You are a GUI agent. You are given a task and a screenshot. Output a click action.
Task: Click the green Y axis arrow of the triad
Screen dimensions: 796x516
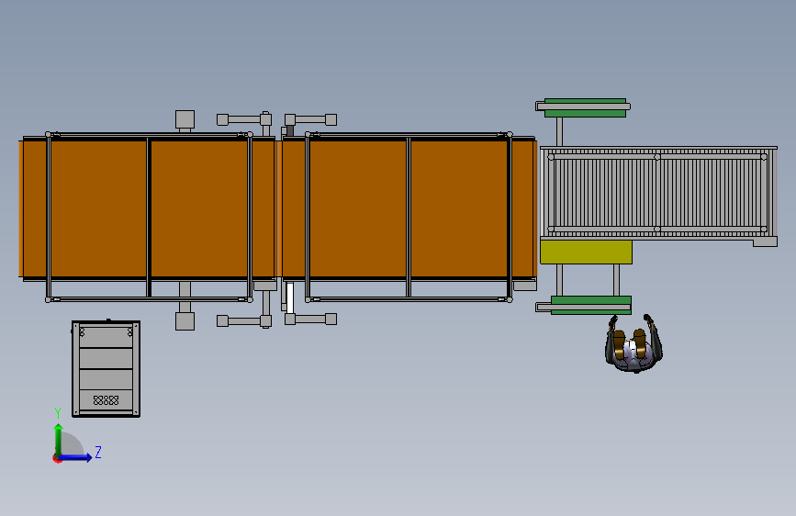tap(59, 439)
